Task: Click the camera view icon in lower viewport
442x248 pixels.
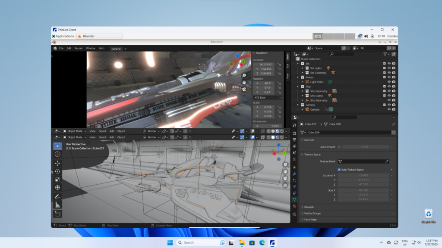Action: [285, 178]
